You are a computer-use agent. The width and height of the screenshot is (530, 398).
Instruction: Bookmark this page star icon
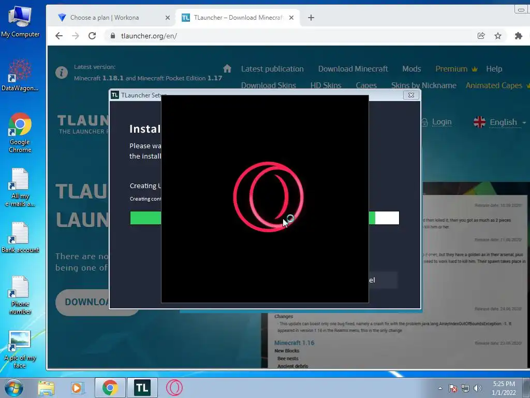(497, 36)
